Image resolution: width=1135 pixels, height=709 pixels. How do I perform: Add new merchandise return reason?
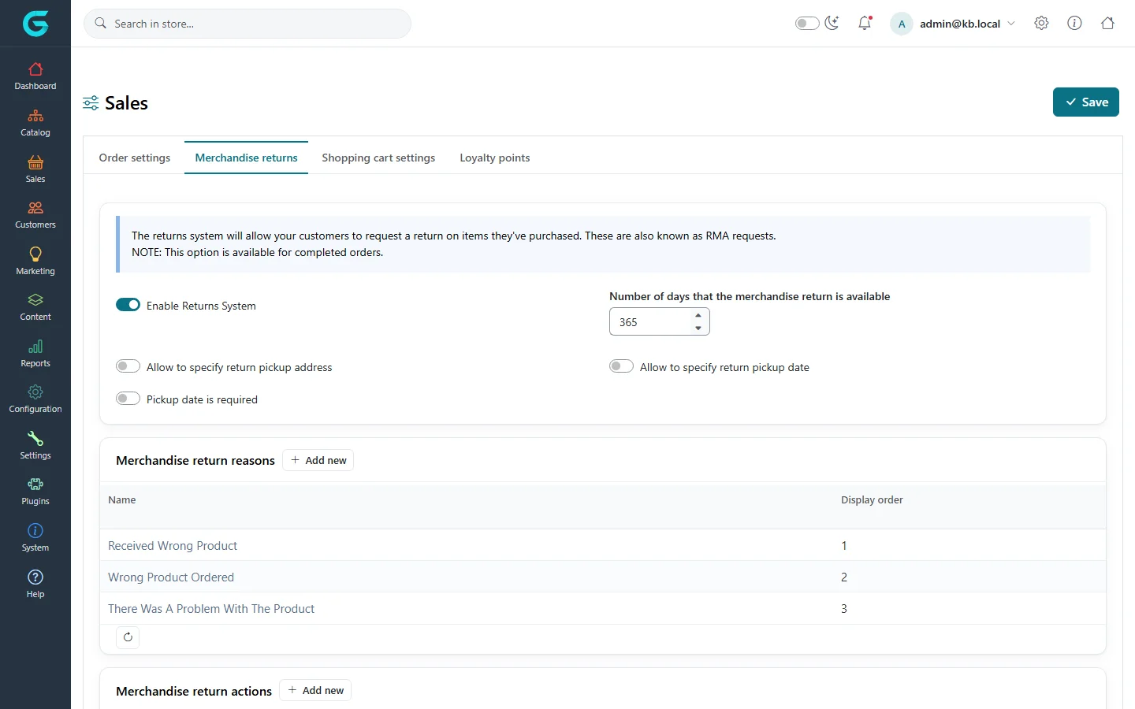(318, 460)
